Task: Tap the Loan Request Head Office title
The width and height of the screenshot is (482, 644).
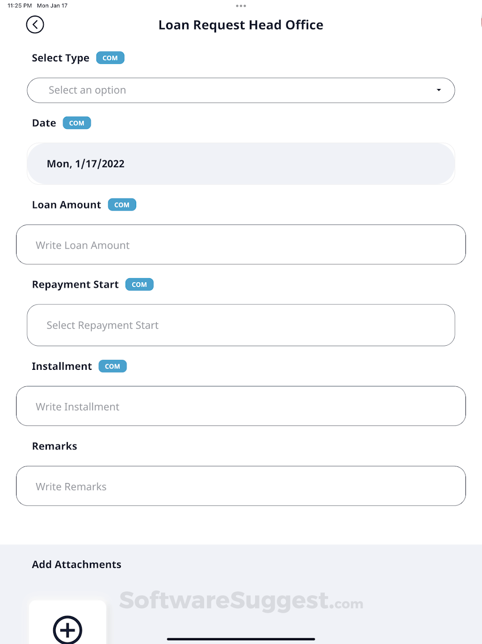Action: click(x=241, y=25)
